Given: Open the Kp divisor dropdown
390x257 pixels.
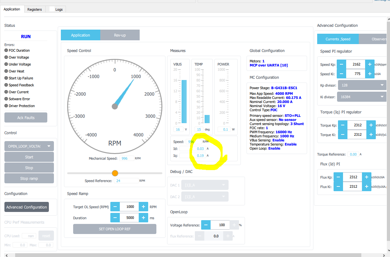Looking at the screenshot, I should point(362,85).
